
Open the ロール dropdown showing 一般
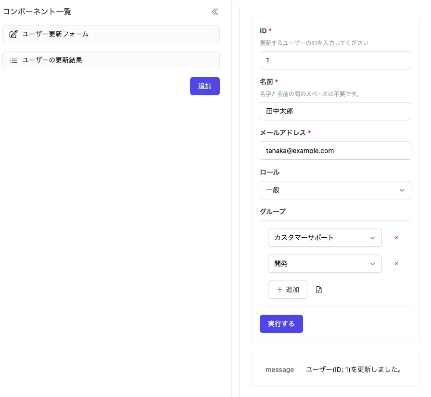pos(335,190)
